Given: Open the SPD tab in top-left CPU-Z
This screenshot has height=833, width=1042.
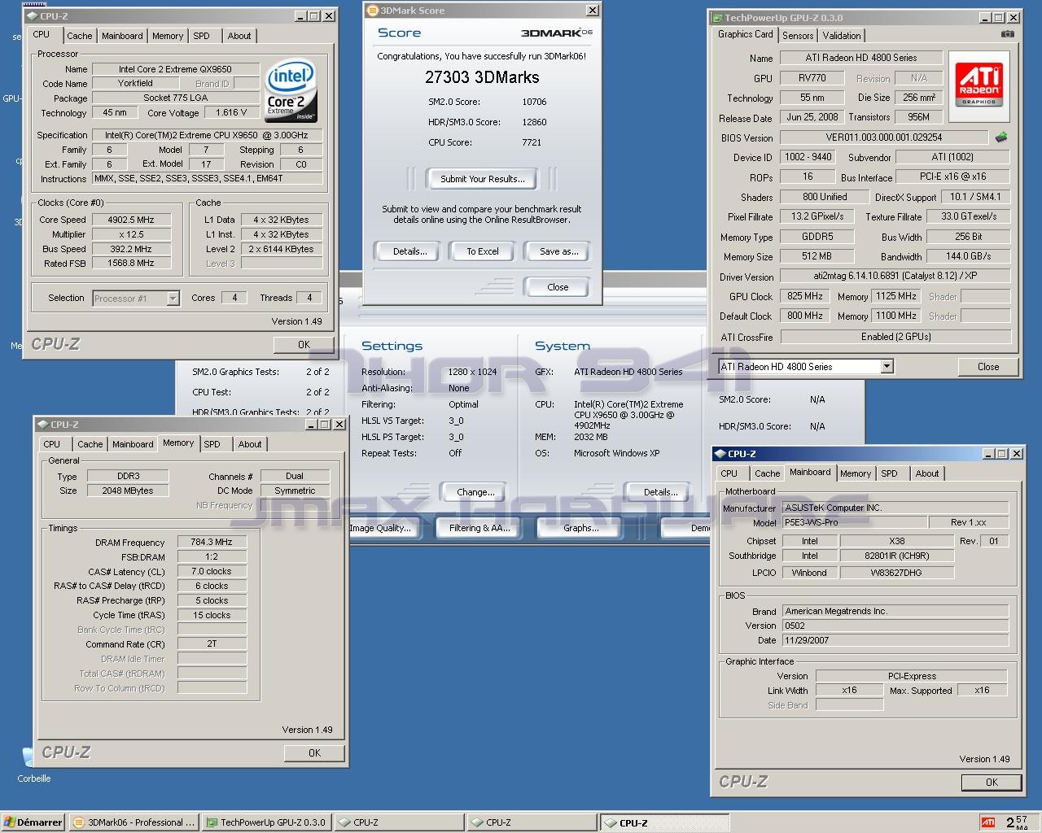Looking at the screenshot, I should pos(201,36).
